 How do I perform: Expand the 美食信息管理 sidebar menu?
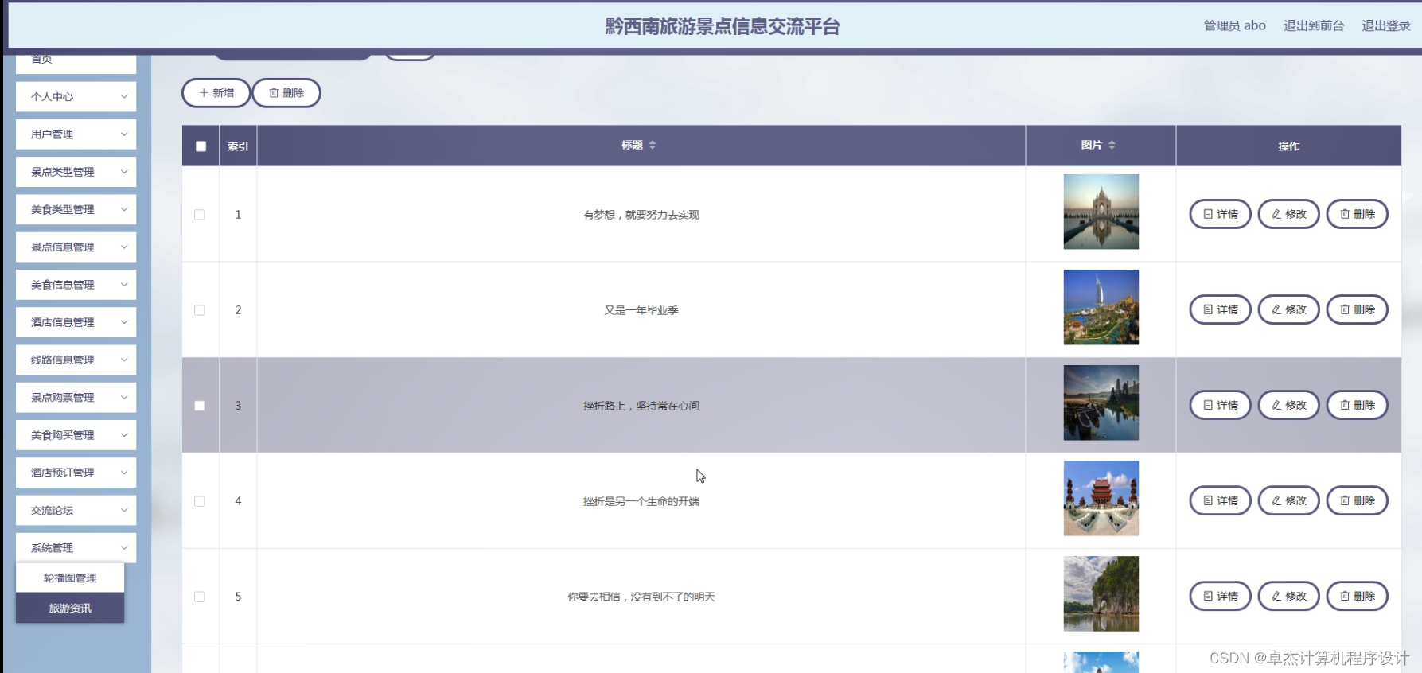pyautogui.click(x=76, y=285)
